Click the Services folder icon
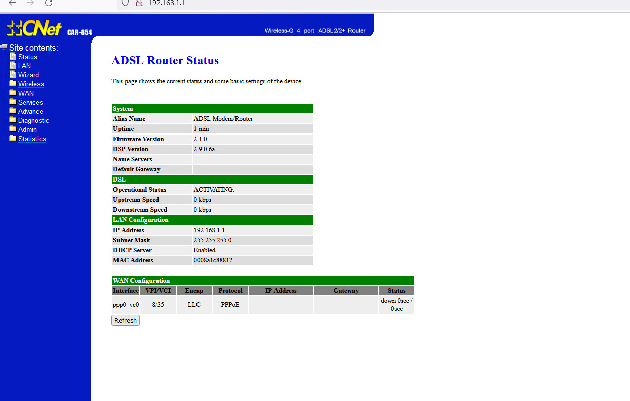 (x=13, y=102)
